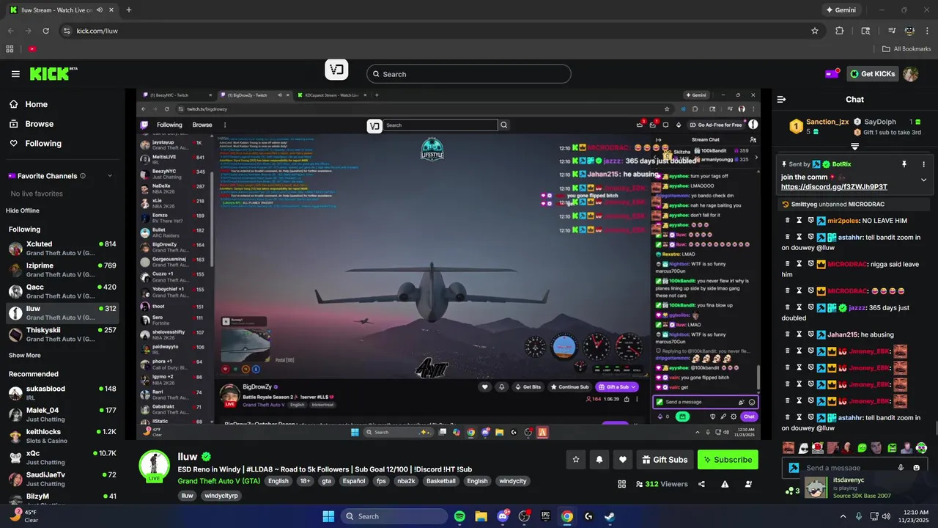Open the Chrome extensions puzzle icon
The width and height of the screenshot is (938, 528).
click(x=840, y=31)
